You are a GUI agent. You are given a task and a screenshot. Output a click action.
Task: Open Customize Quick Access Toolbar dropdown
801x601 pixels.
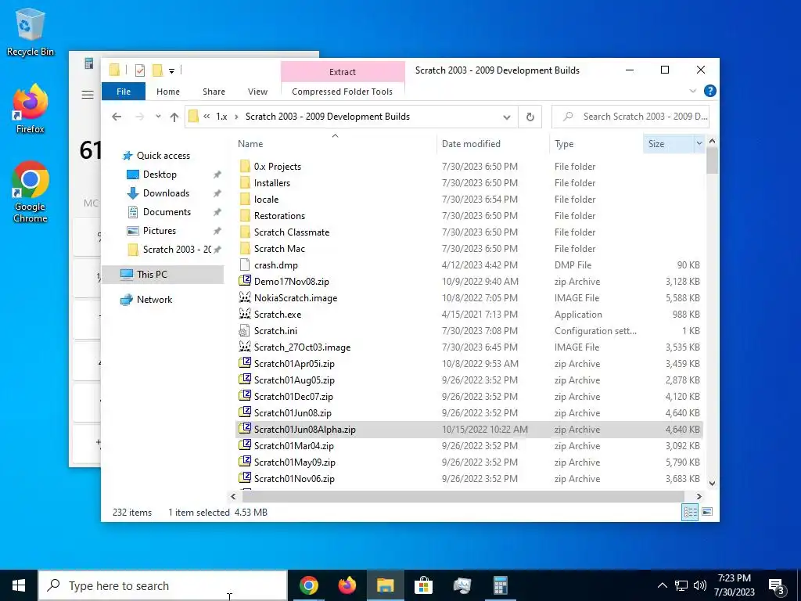pyautogui.click(x=171, y=71)
